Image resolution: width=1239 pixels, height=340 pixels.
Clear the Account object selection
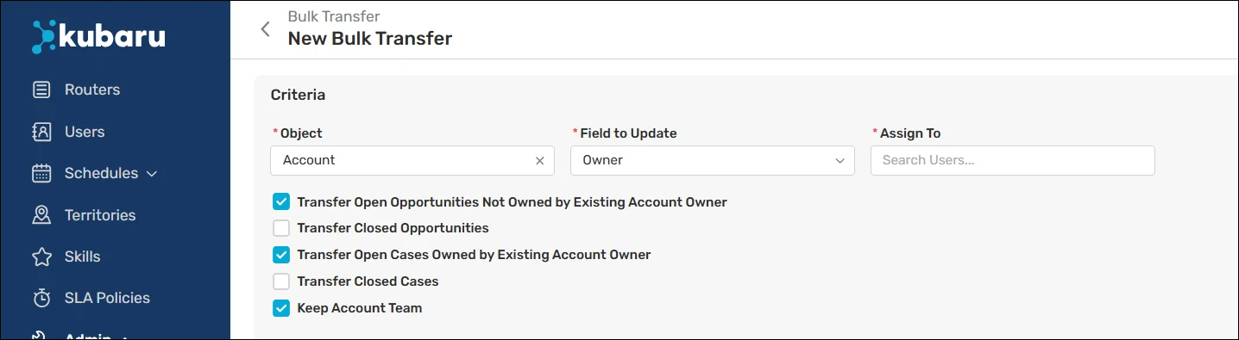pos(540,161)
